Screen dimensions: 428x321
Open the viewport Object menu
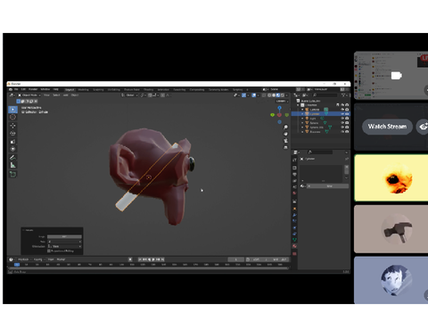[75, 95]
